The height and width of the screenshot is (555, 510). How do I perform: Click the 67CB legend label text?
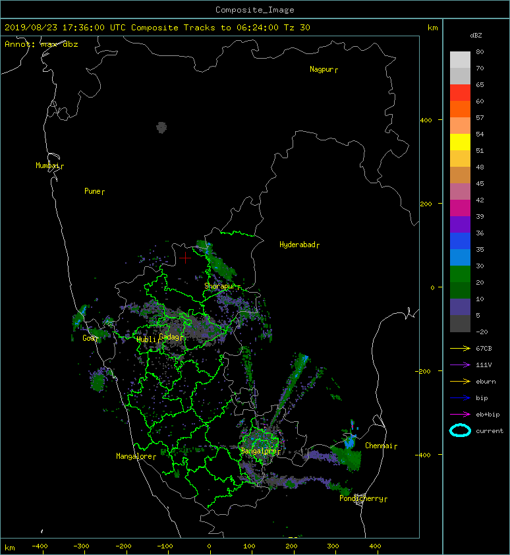click(484, 348)
